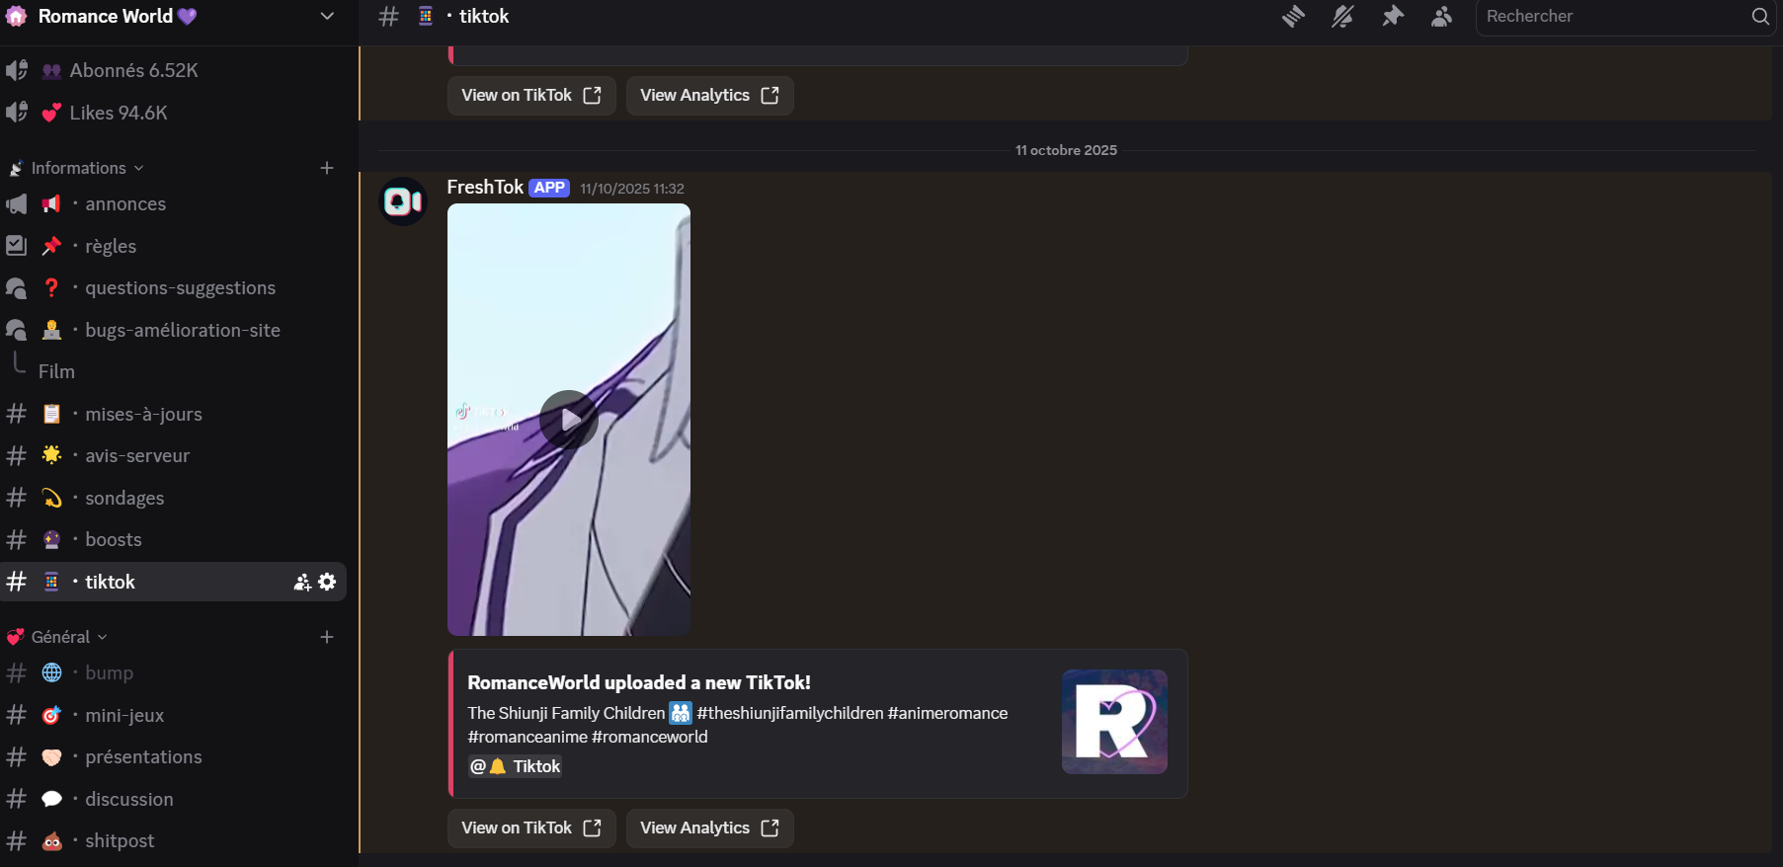The image size is (1783, 867).
Task: Click FreshTok bot avatar
Action: click(403, 201)
